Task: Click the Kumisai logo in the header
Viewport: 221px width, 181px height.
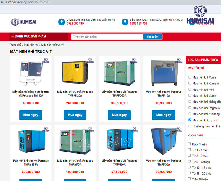Action: pyautogui.click(x=24, y=22)
